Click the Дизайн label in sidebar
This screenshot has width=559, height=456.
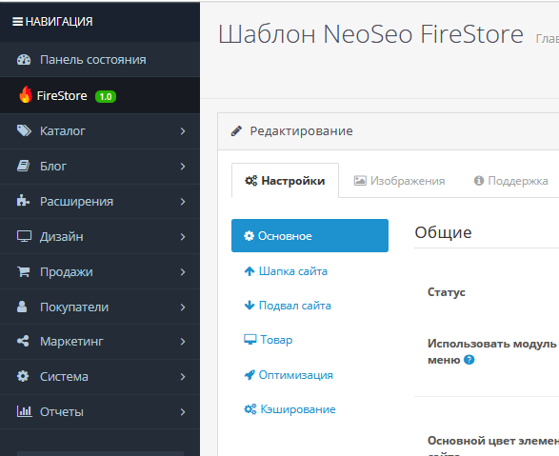click(61, 236)
